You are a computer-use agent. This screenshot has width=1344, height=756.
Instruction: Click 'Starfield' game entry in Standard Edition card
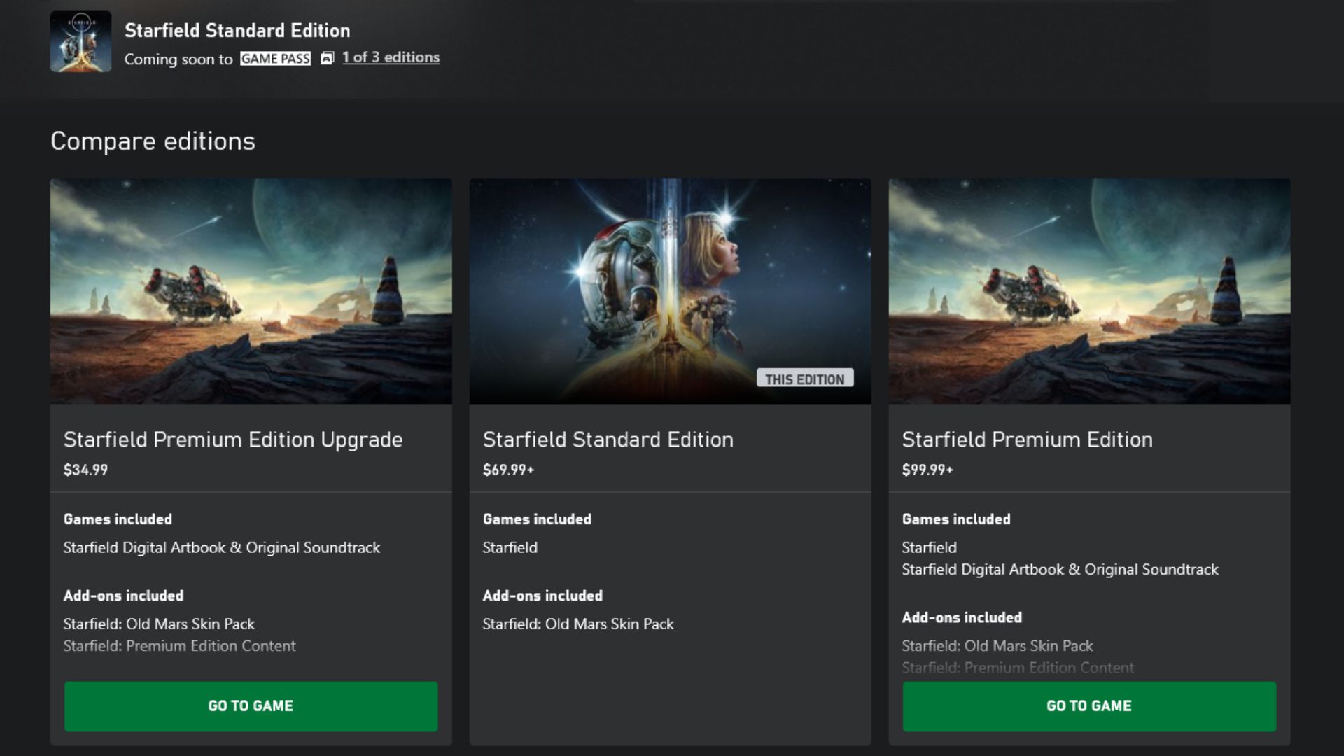(x=510, y=547)
